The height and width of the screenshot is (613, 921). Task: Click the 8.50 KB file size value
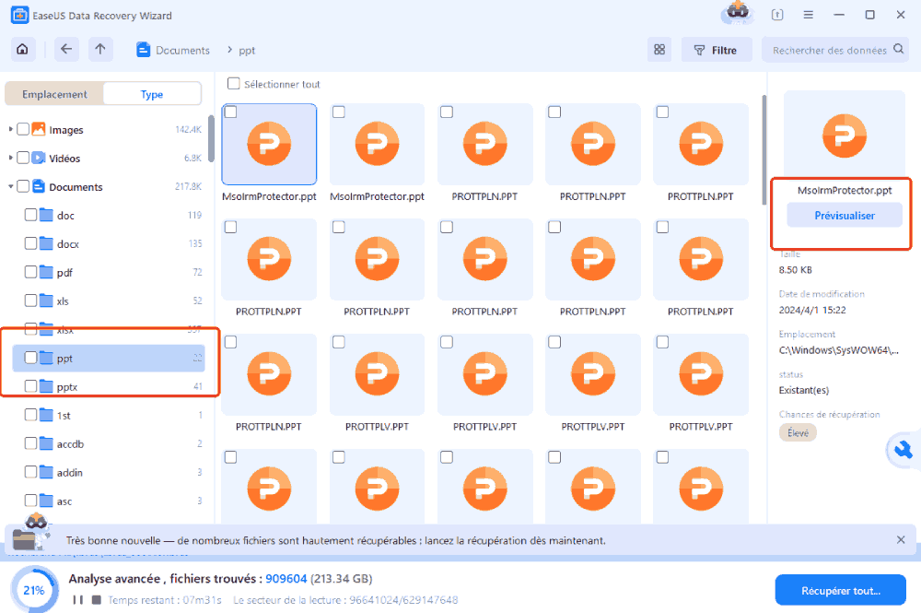(x=796, y=270)
